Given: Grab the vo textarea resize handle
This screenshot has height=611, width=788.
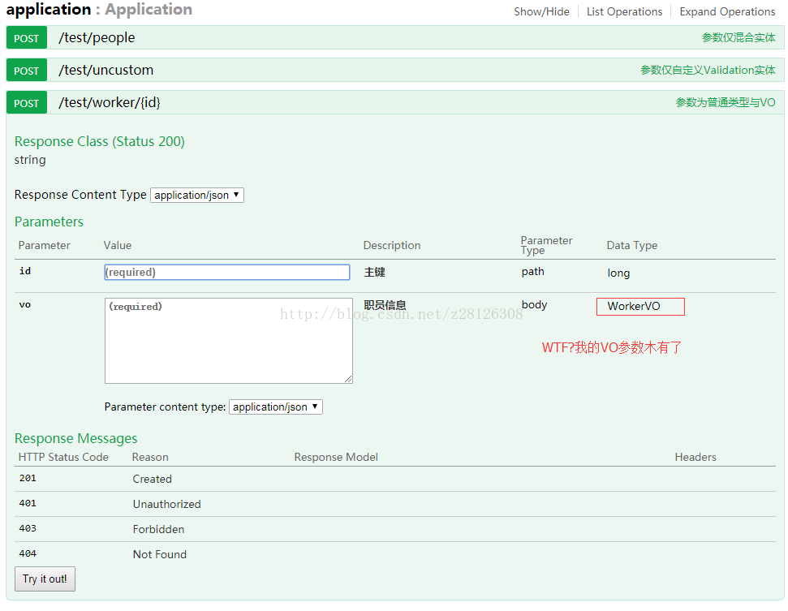Looking at the screenshot, I should pos(349,380).
